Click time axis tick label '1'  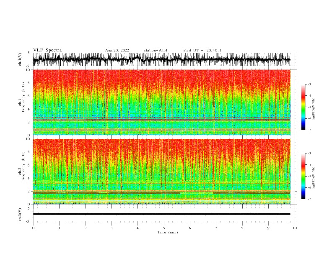[x=59, y=228]
